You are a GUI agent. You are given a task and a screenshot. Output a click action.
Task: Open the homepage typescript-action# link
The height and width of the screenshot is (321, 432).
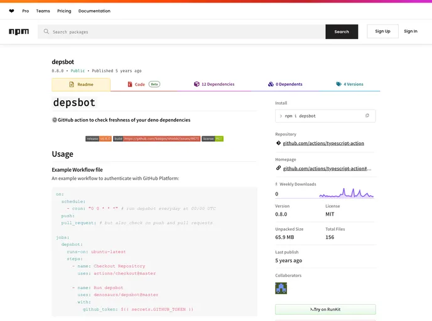pos(327,169)
